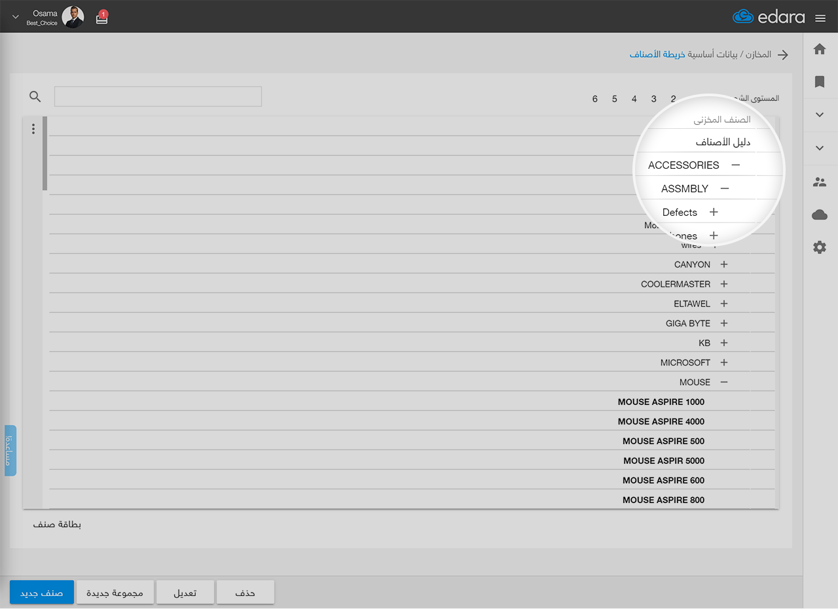Click the home icon in sidebar
Viewport: 838px width, 609px height.
[x=820, y=49]
